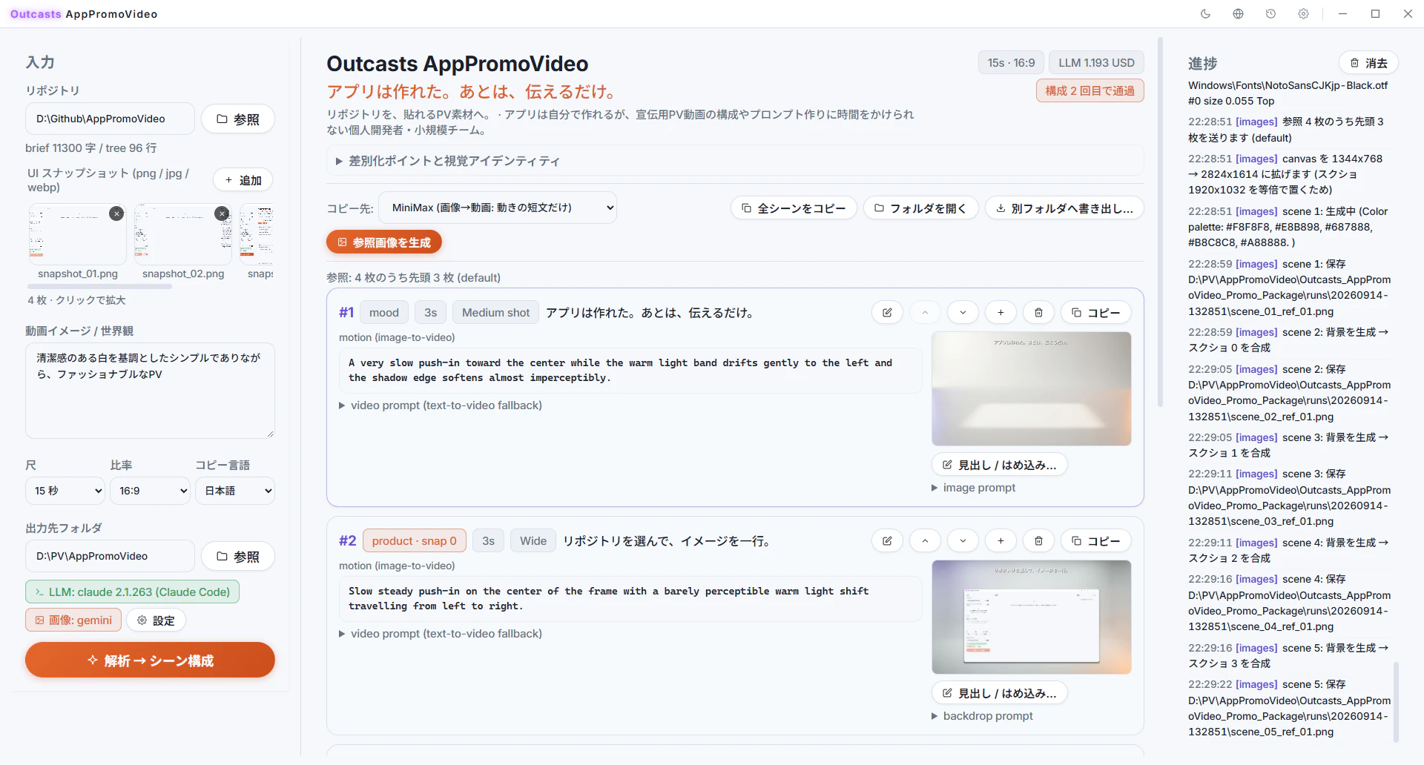The width and height of the screenshot is (1424, 765).
Task: Move scene #2 up
Action: click(925, 541)
